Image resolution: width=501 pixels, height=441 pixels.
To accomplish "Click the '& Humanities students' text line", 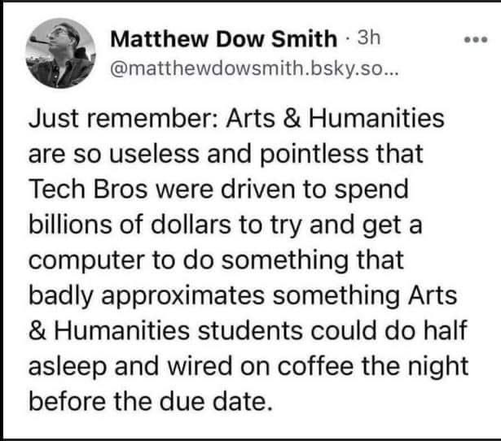I will tap(165, 330).
